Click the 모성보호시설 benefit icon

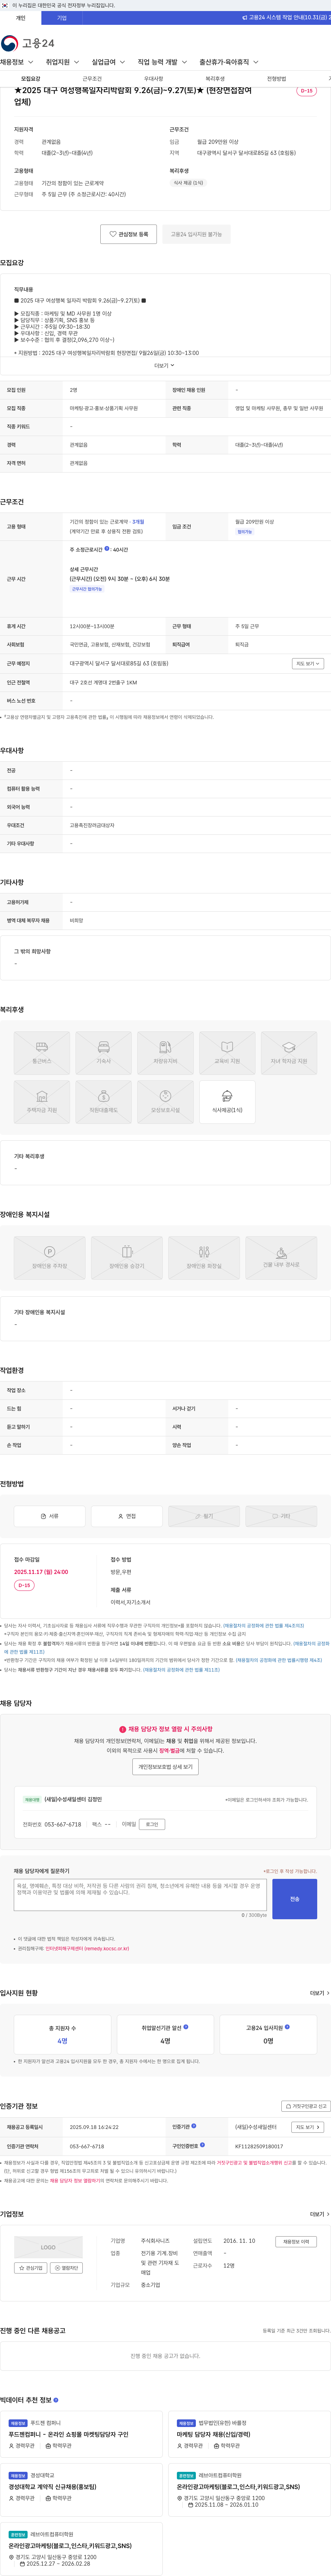165,1102
